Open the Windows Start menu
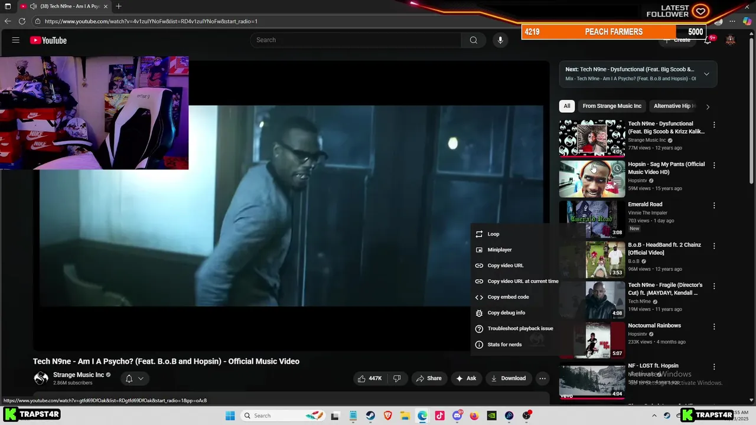The height and width of the screenshot is (425, 756). click(x=230, y=416)
